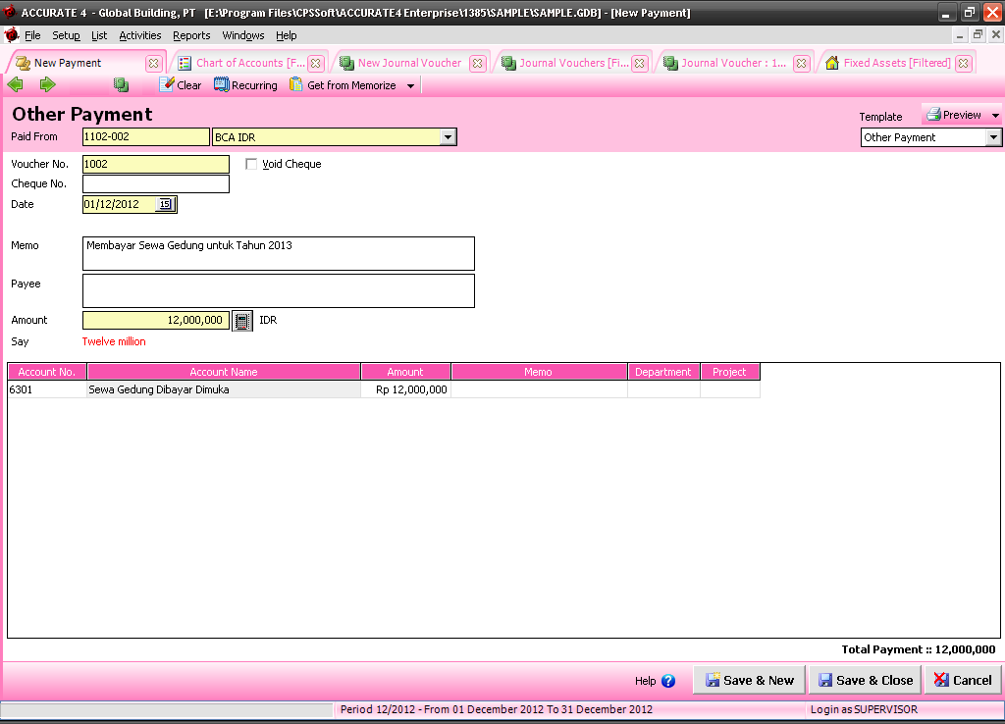The height and width of the screenshot is (724, 1005).
Task: Click the Save & Close button
Action: click(x=865, y=680)
